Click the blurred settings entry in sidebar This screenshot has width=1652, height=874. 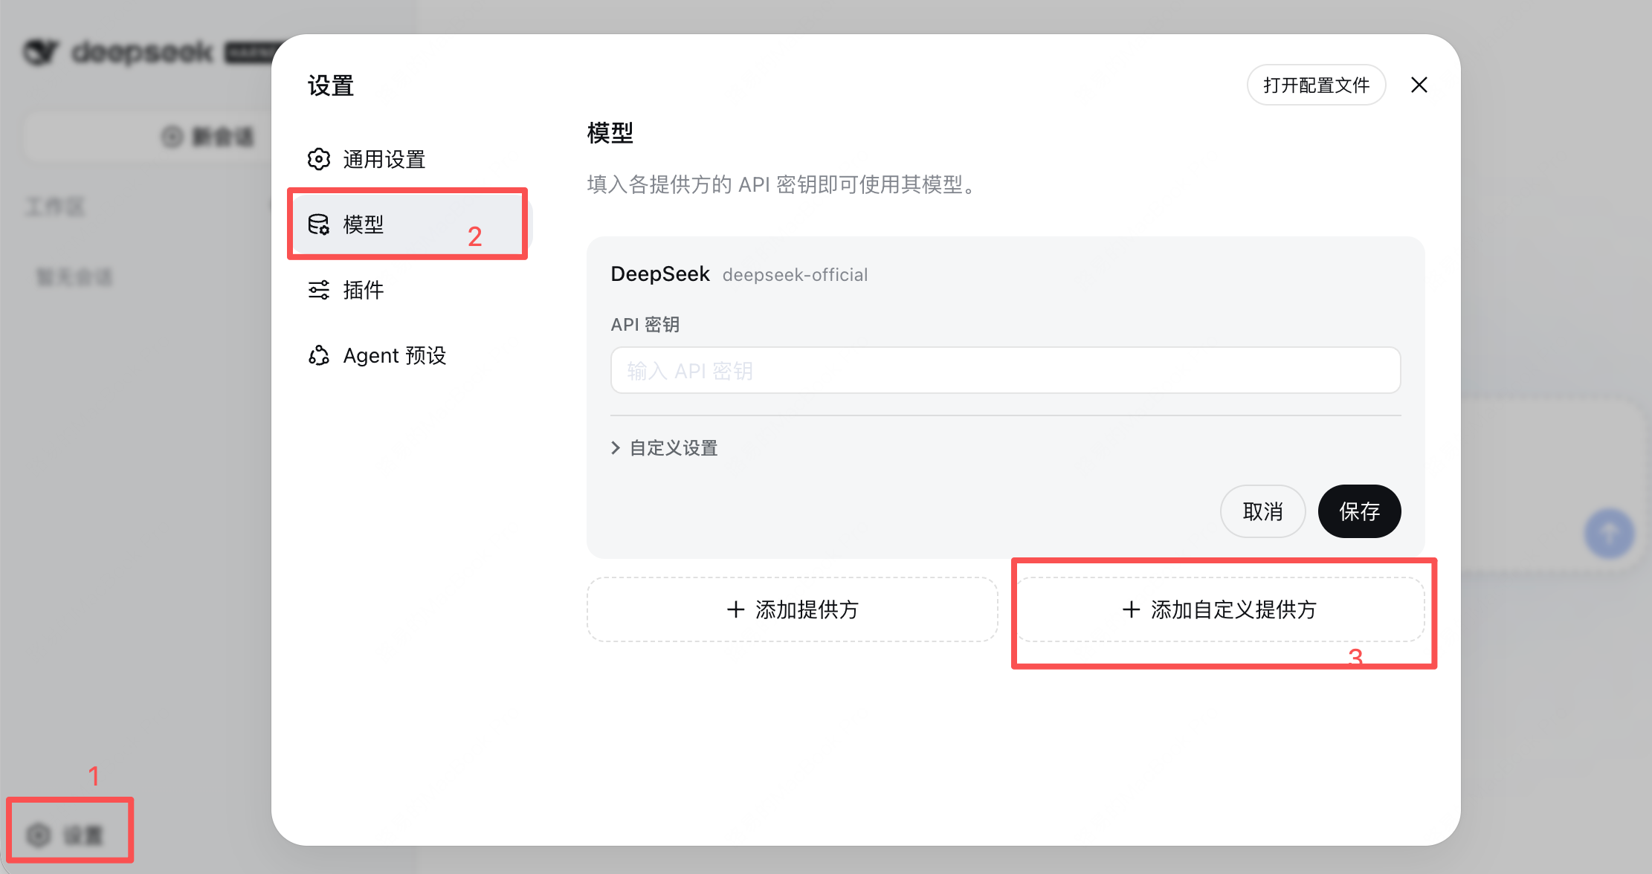tap(65, 835)
